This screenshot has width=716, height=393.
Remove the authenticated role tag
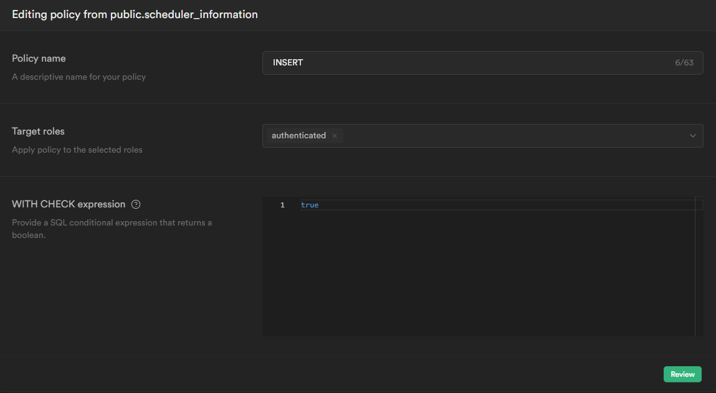335,136
